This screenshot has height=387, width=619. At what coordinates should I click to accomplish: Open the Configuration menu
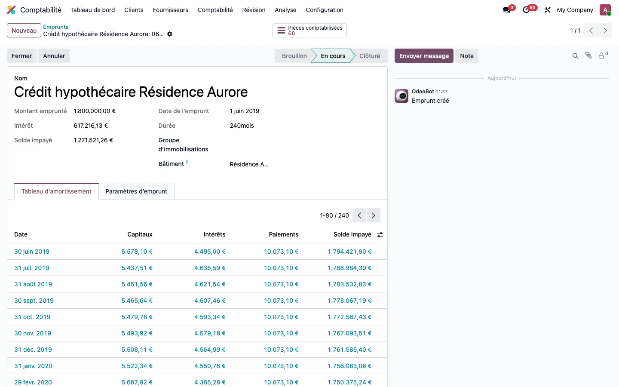(325, 10)
